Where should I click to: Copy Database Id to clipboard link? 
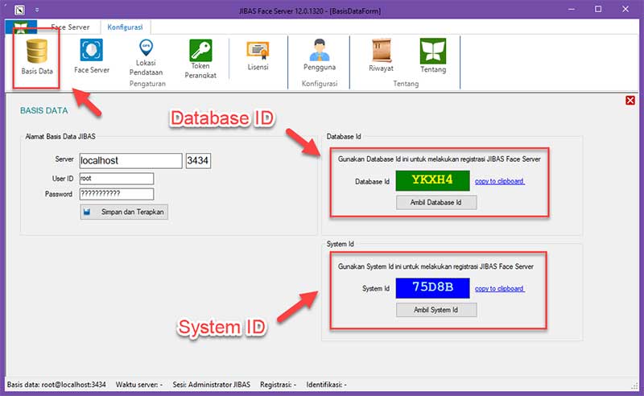click(499, 181)
